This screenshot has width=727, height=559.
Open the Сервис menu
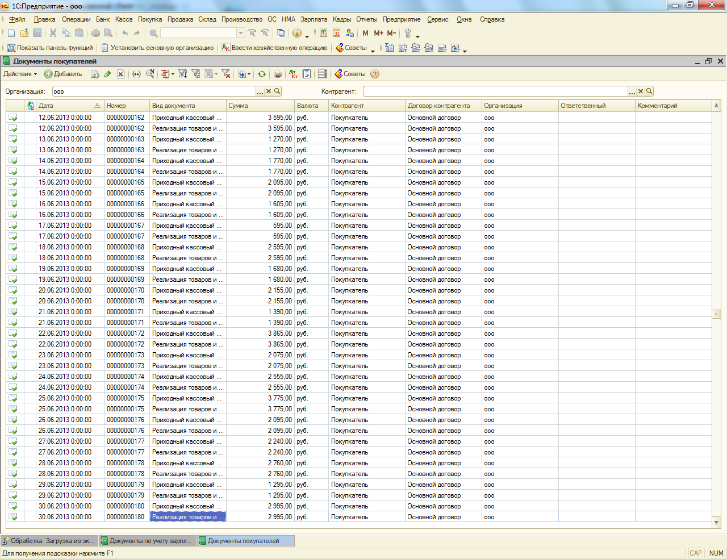437,19
